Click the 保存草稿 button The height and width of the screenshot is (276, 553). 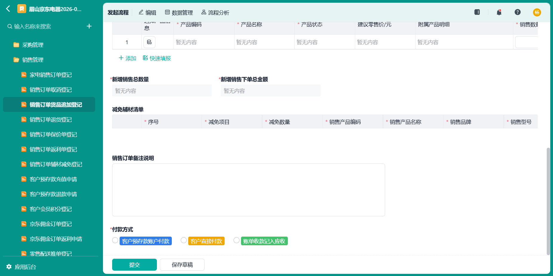[182, 265]
